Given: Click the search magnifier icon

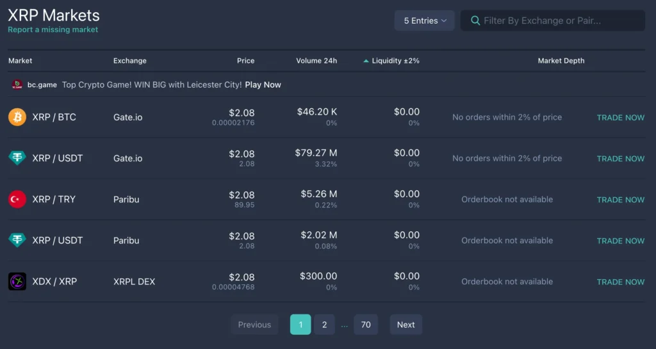Looking at the screenshot, I should [475, 20].
